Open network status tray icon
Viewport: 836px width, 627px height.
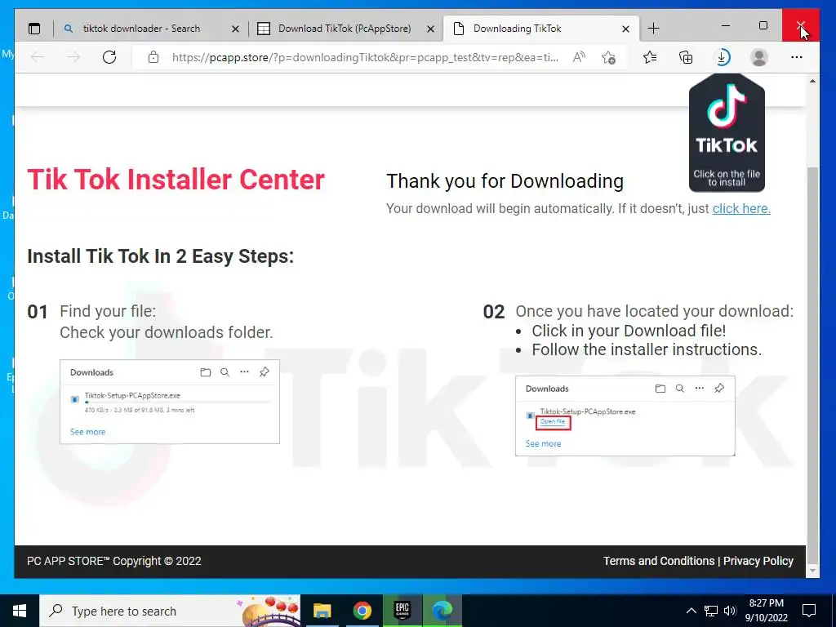click(711, 611)
